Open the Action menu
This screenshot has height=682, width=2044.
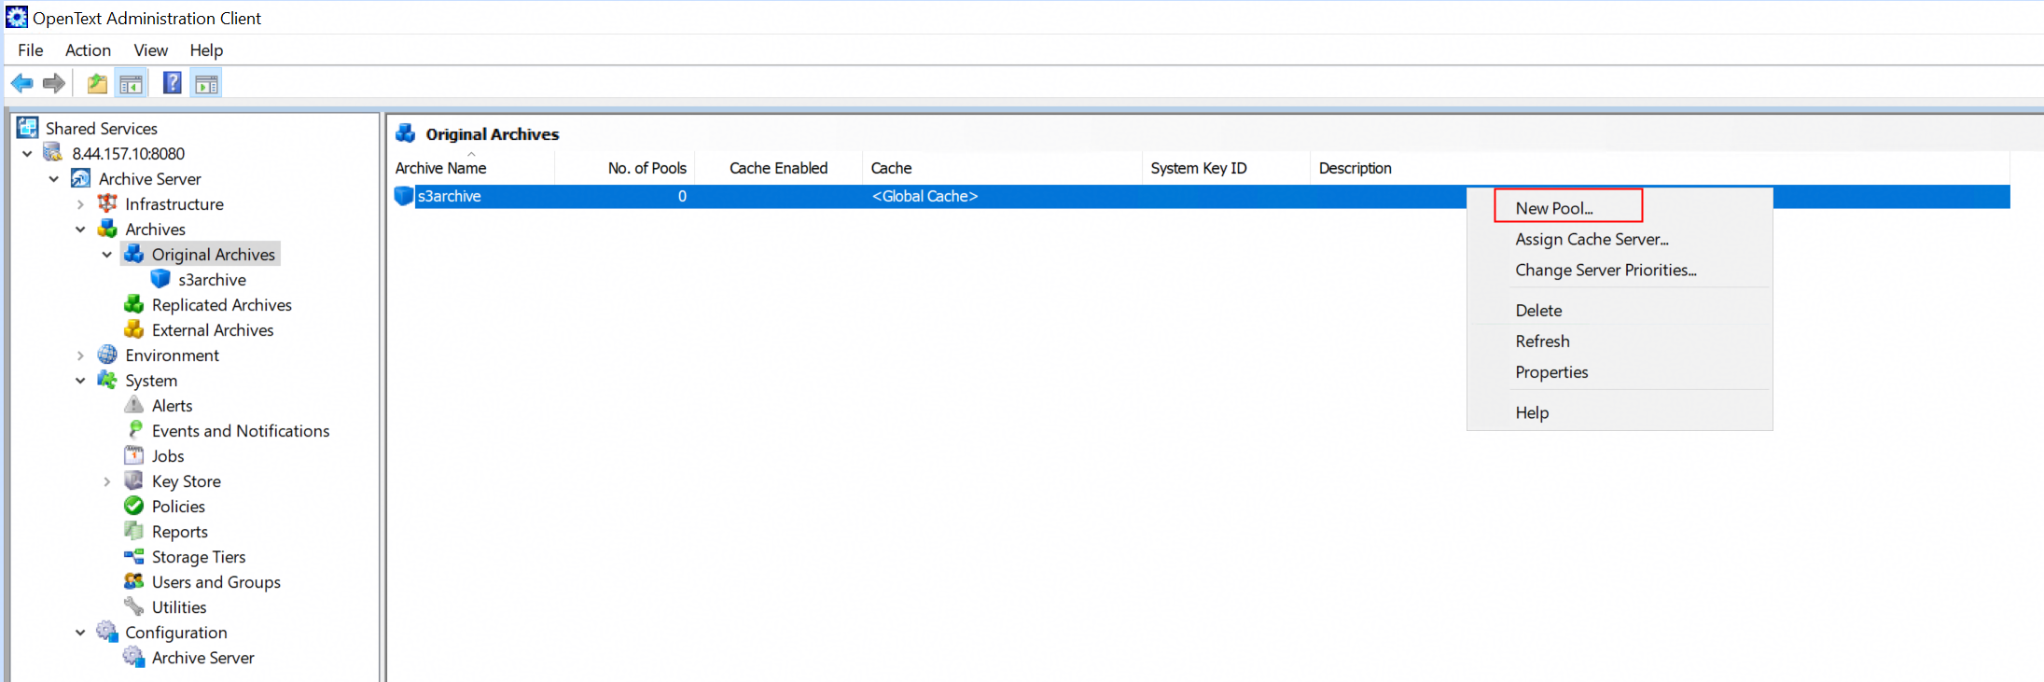pyautogui.click(x=88, y=50)
